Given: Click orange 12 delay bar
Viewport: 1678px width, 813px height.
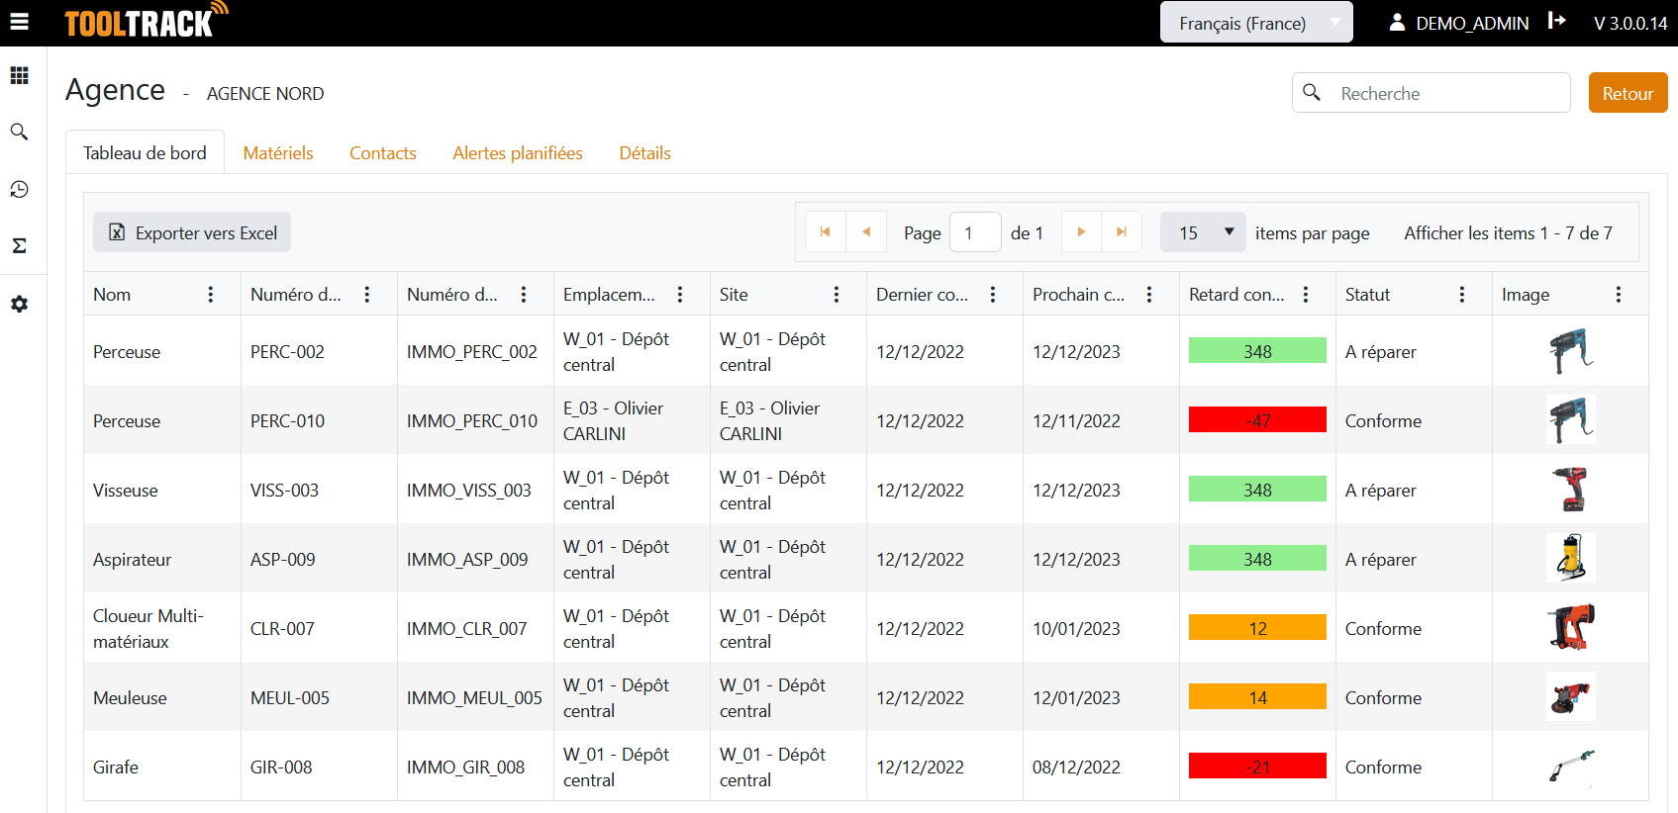Looking at the screenshot, I should [x=1257, y=628].
